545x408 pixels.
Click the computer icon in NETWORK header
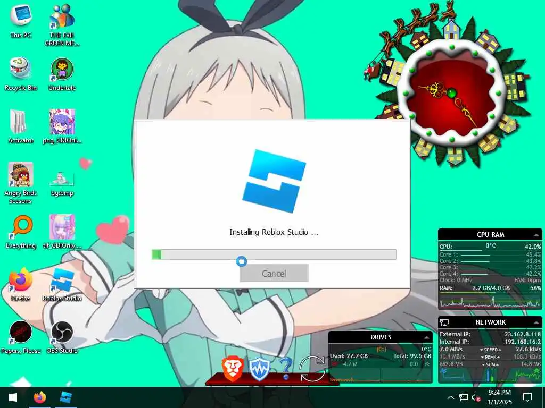444,322
